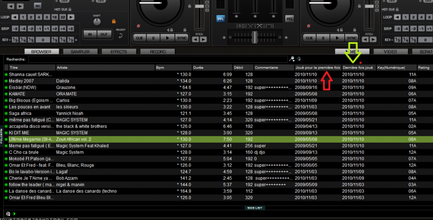
Task: Select the last crossfader curve icon
Action: pyautogui.click(x=269, y=26)
